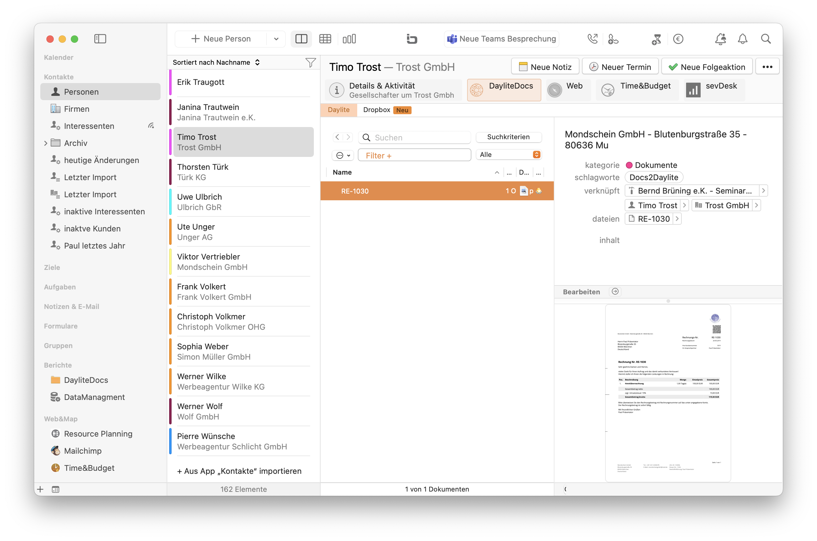The width and height of the screenshot is (817, 541).
Task: Open linked Bernd Brüning e.K. - Seminar item
Action: (x=692, y=191)
